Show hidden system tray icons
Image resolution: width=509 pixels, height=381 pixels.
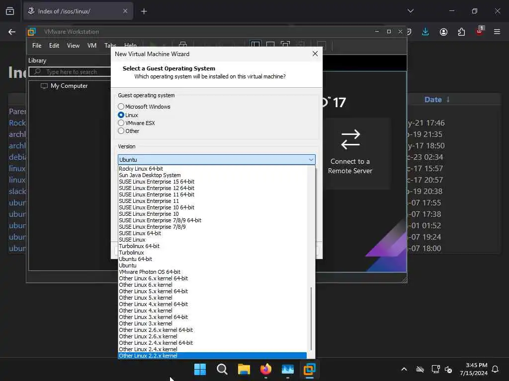coord(404,369)
